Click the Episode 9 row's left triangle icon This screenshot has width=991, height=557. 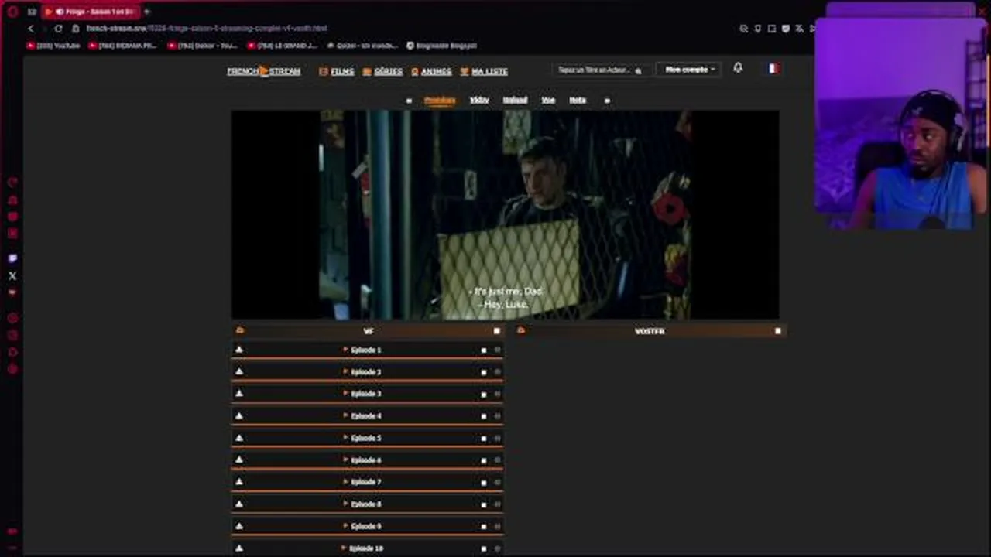click(239, 526)
